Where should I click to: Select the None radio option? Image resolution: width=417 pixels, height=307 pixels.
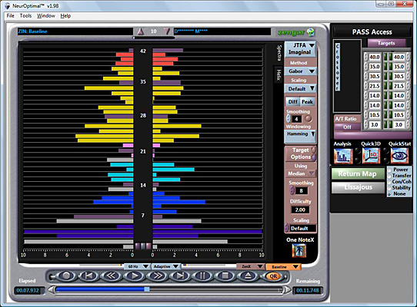[x=389, y=194]
